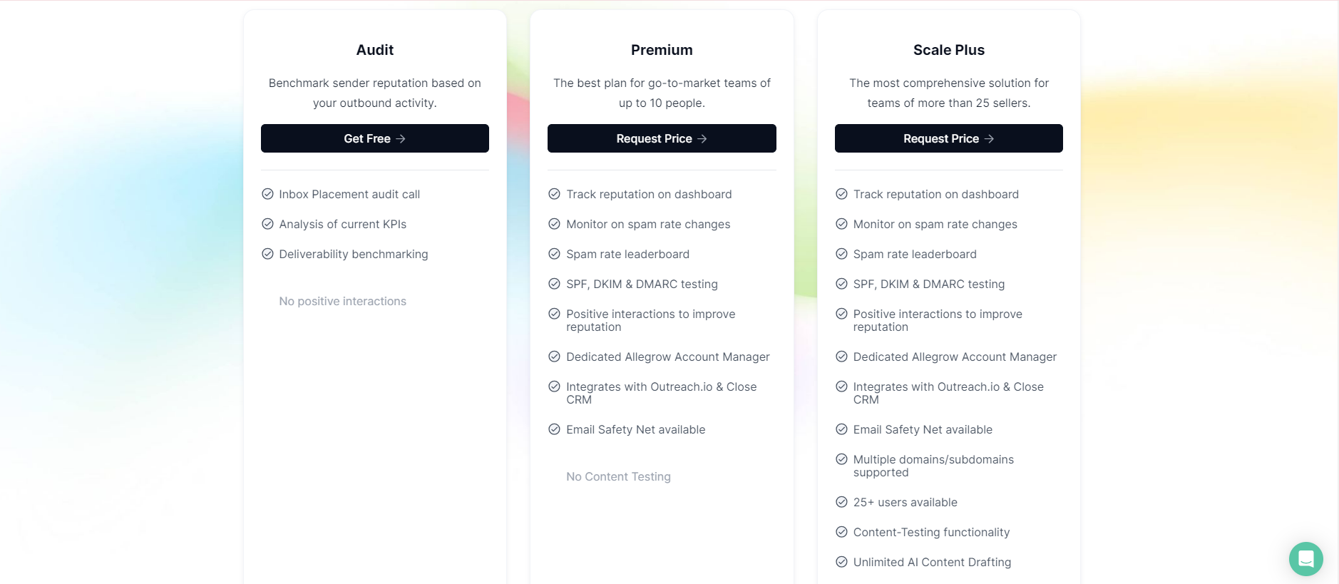Click checkmark icon beside 25+ users available
1339x584 pixels.
[841, 502]
